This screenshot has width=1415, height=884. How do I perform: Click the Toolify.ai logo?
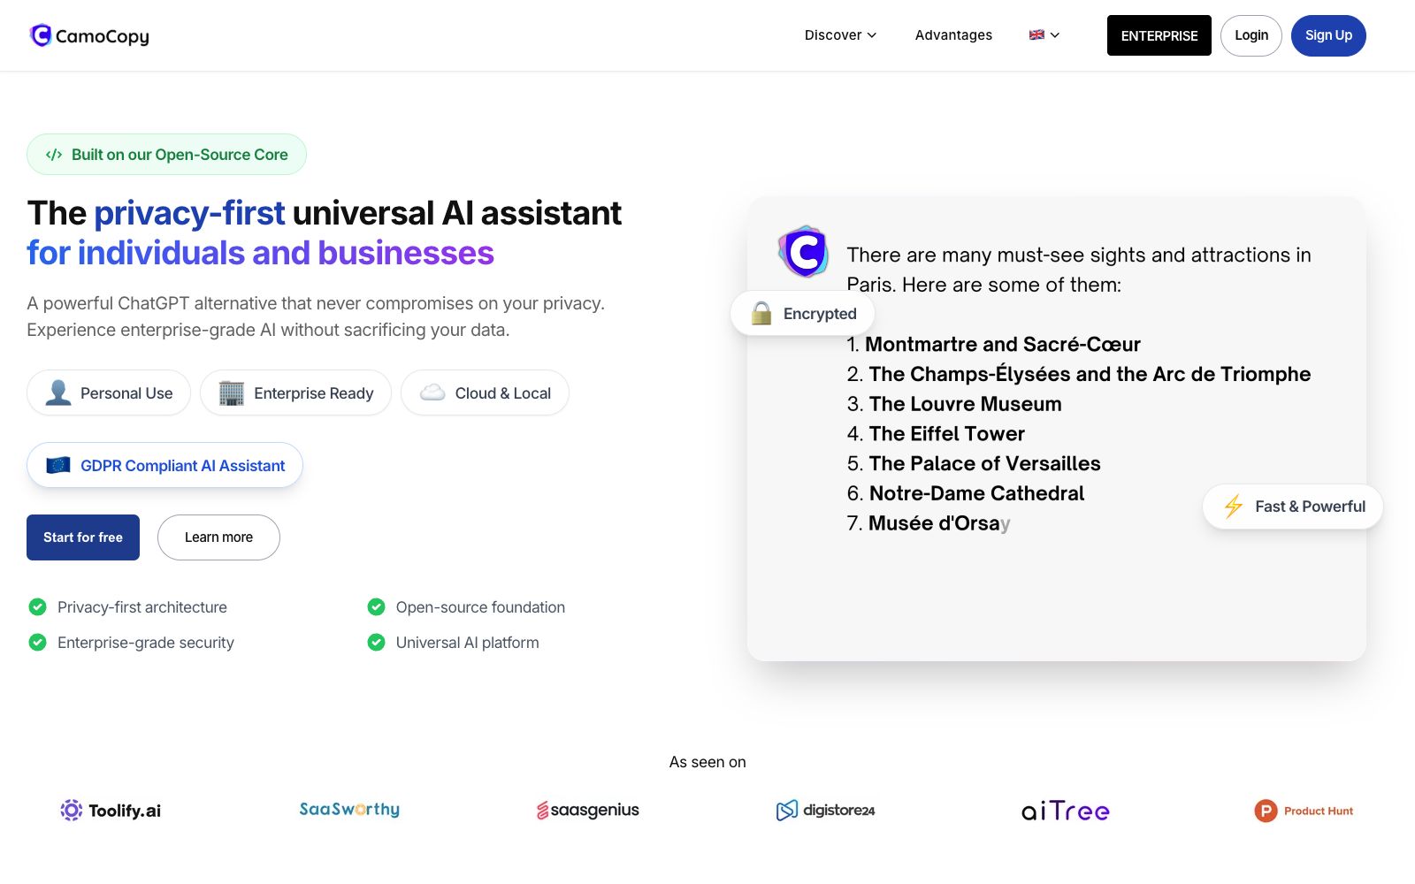click(x=111, y=811)
